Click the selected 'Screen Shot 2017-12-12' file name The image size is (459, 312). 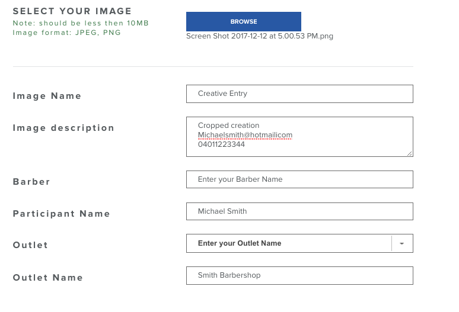pos(260,36)
